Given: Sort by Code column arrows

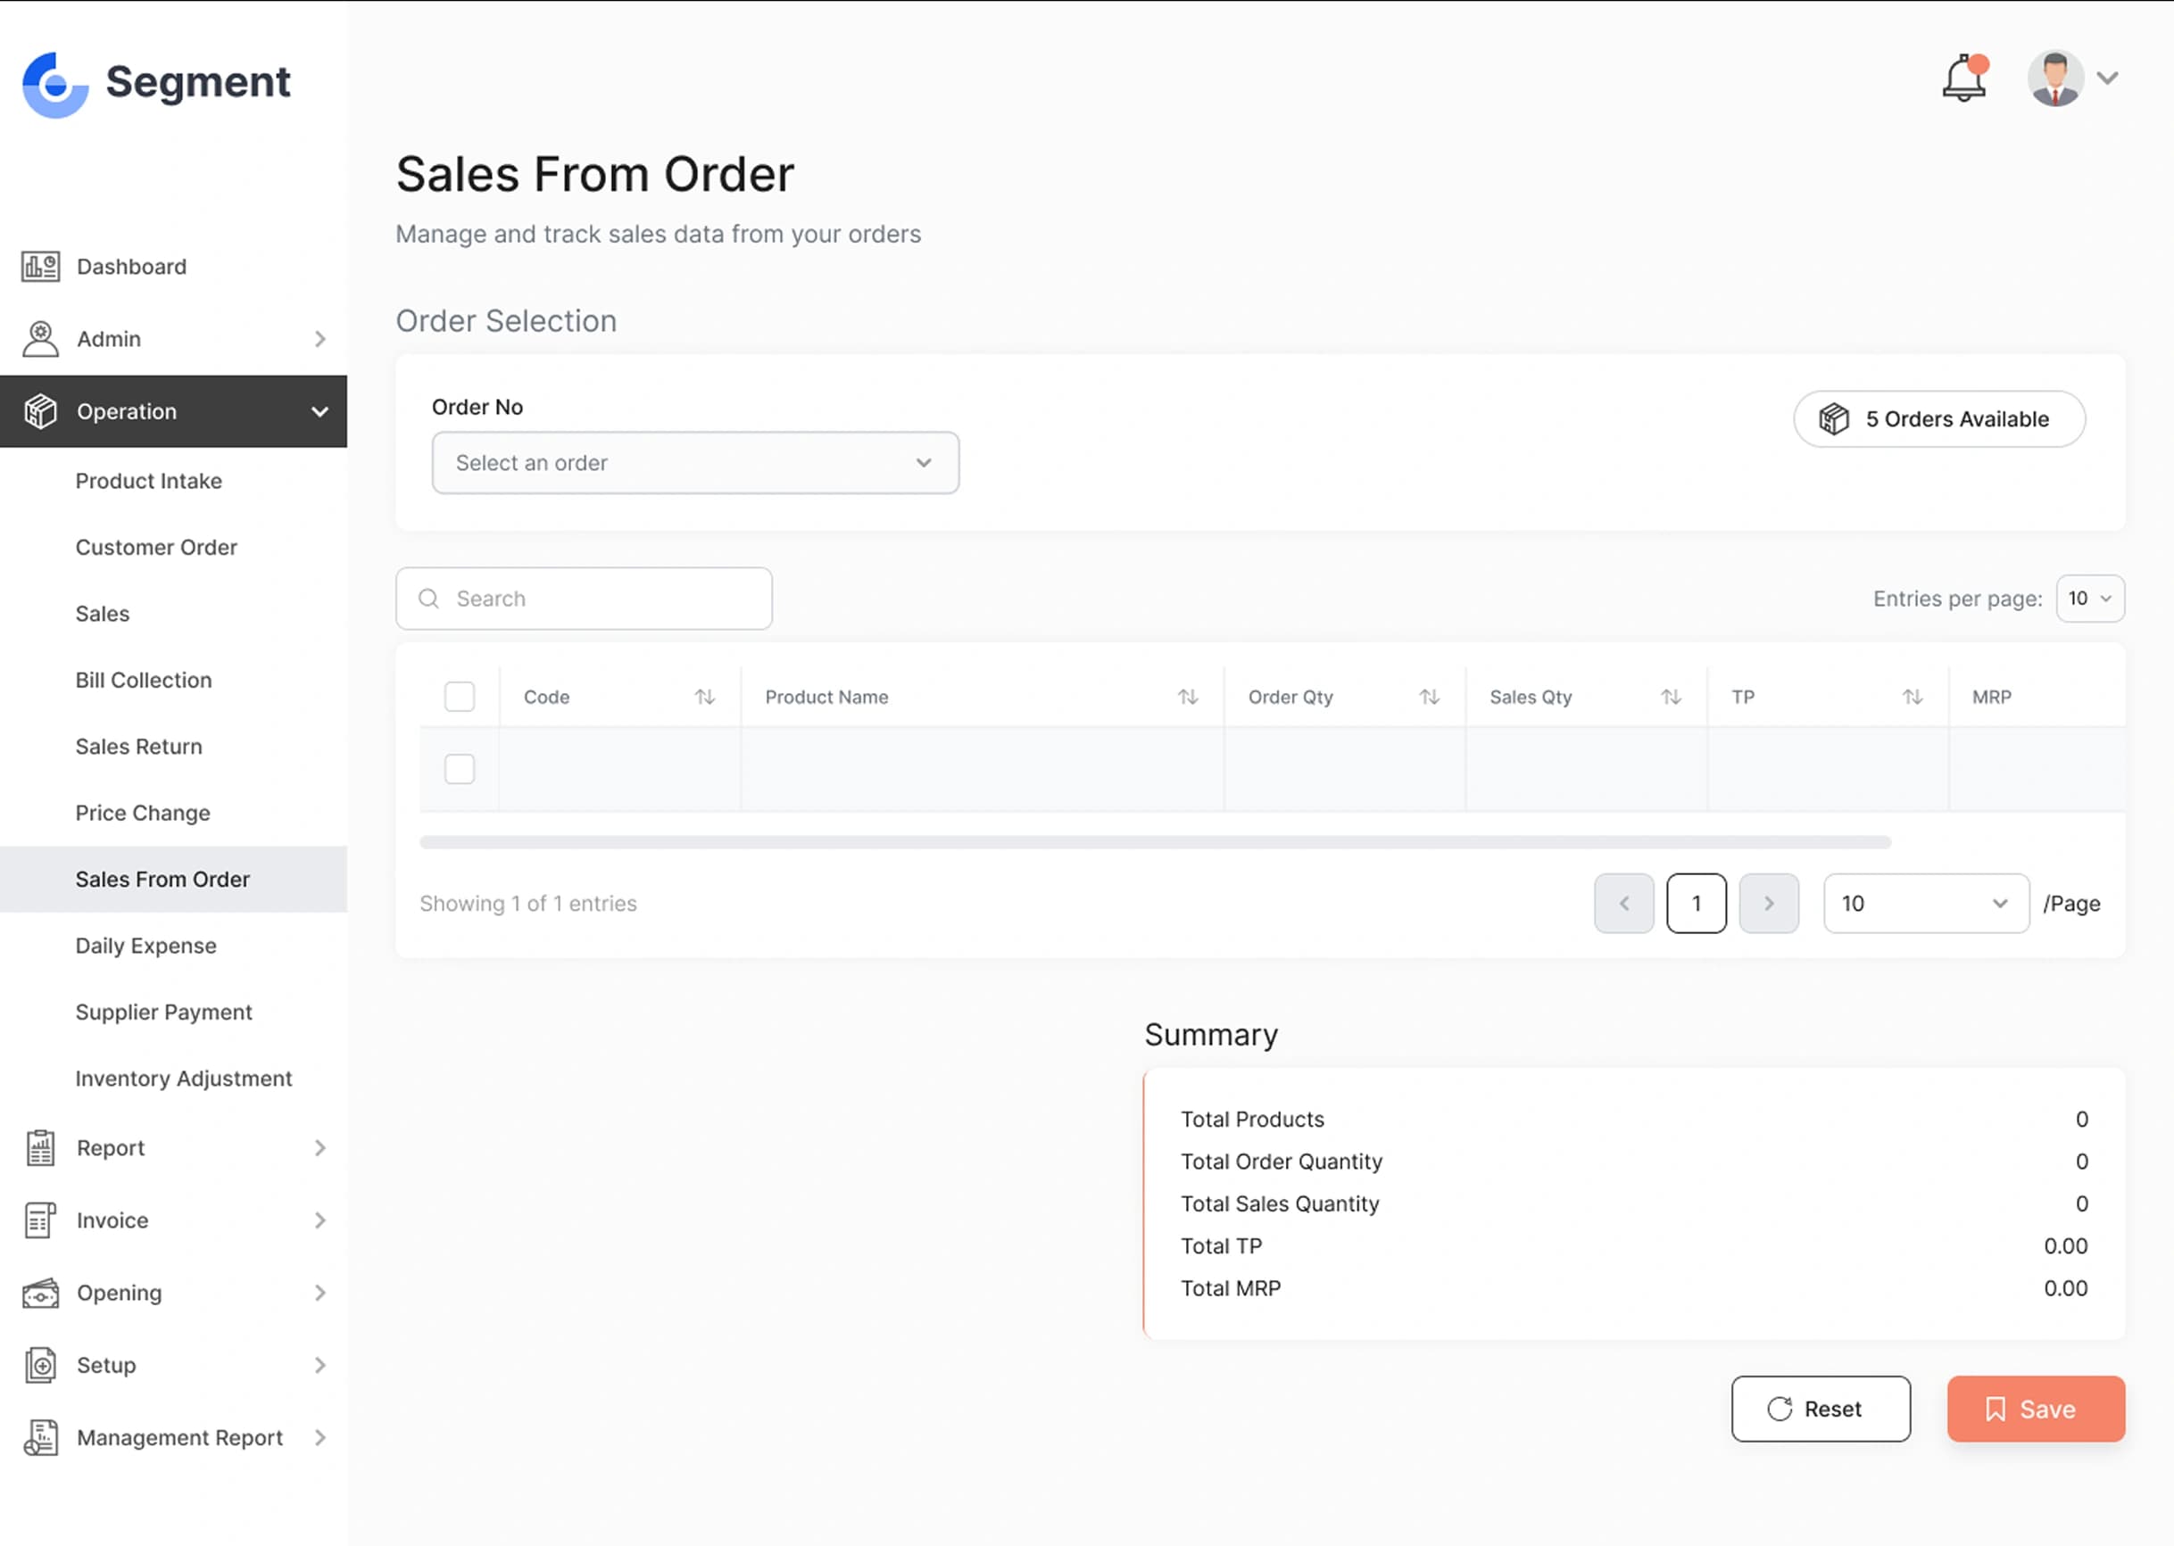Looking at the screenshot, I should pos(705,697).
